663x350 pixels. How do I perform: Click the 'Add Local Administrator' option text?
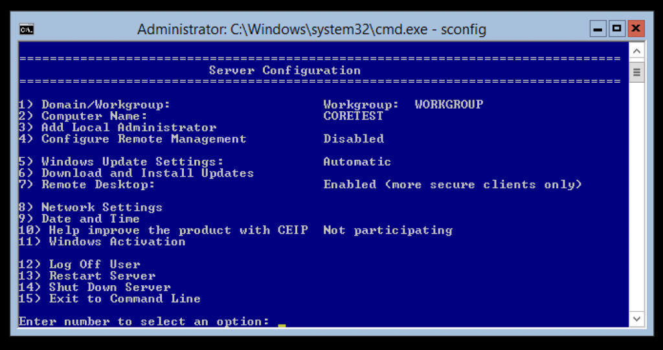coord(129,127)
